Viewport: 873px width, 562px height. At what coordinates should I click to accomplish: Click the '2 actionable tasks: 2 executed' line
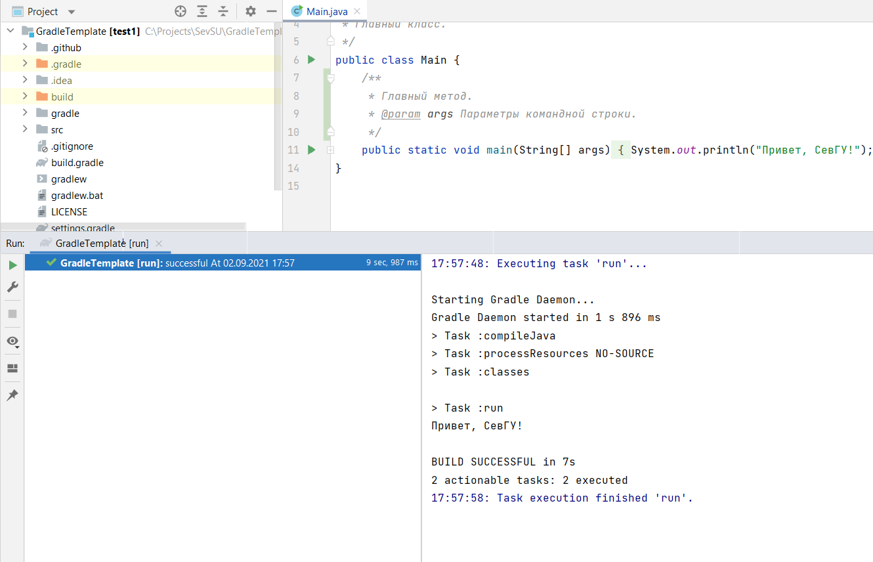(530, 480)
